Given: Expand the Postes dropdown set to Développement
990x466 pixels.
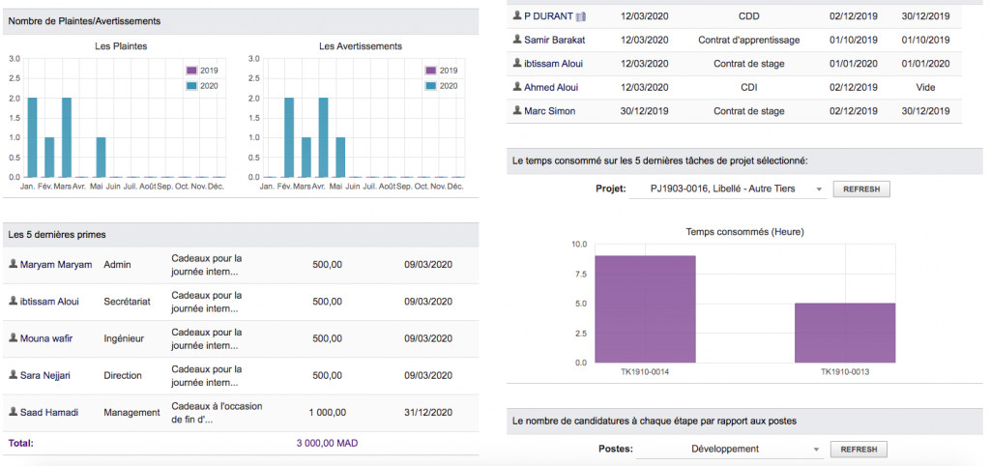Looking at the screenshot, I should tap(730, 449).
